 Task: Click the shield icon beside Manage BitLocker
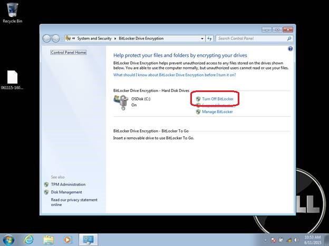click(198, 112)
